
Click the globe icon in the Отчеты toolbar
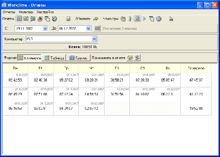pyautogui.click(x=54, y=18)
